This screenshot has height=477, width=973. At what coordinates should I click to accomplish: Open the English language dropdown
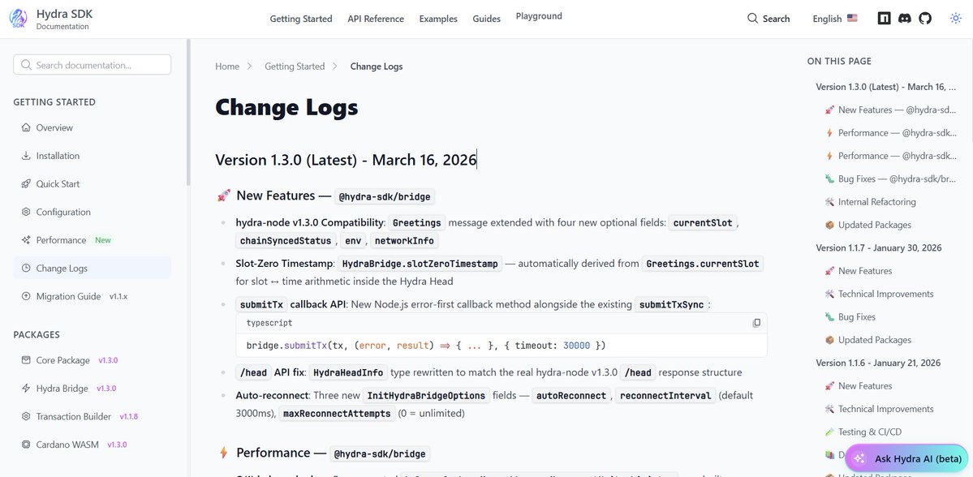[834, 19]
